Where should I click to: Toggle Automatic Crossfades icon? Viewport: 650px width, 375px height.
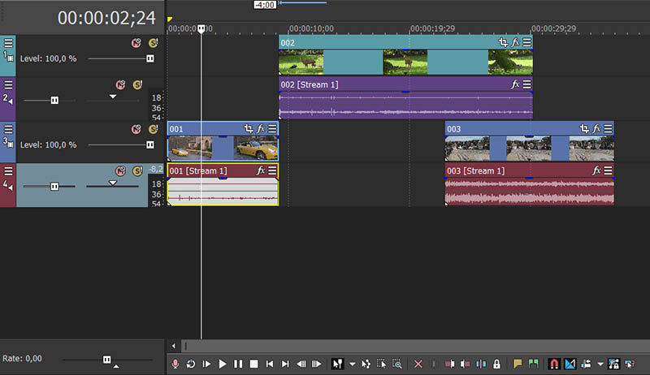[x=570, y=364]
